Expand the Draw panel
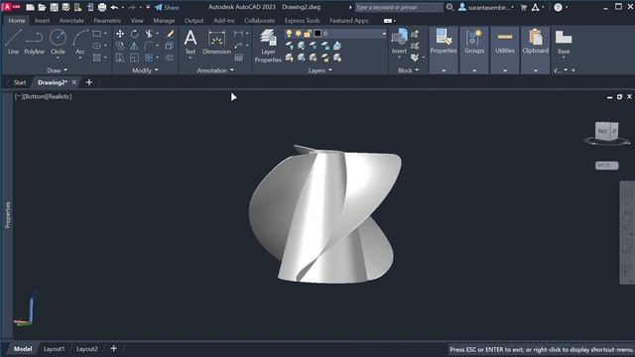Image resolution: width=635 pixels, height=357 pixels. click(57, 70)
